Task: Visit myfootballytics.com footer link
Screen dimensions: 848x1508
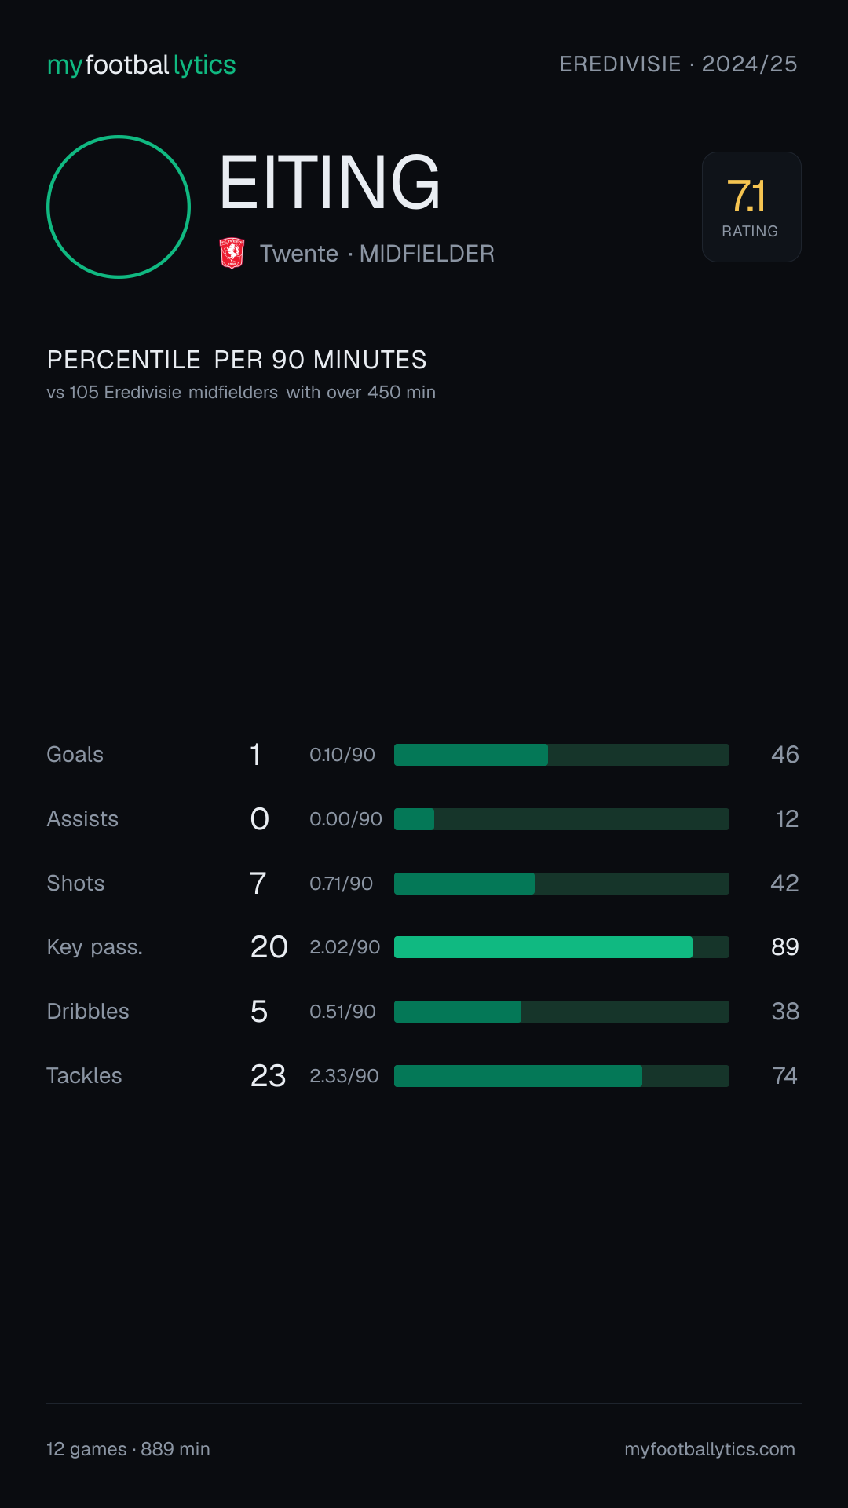Action: (710, 1449)
